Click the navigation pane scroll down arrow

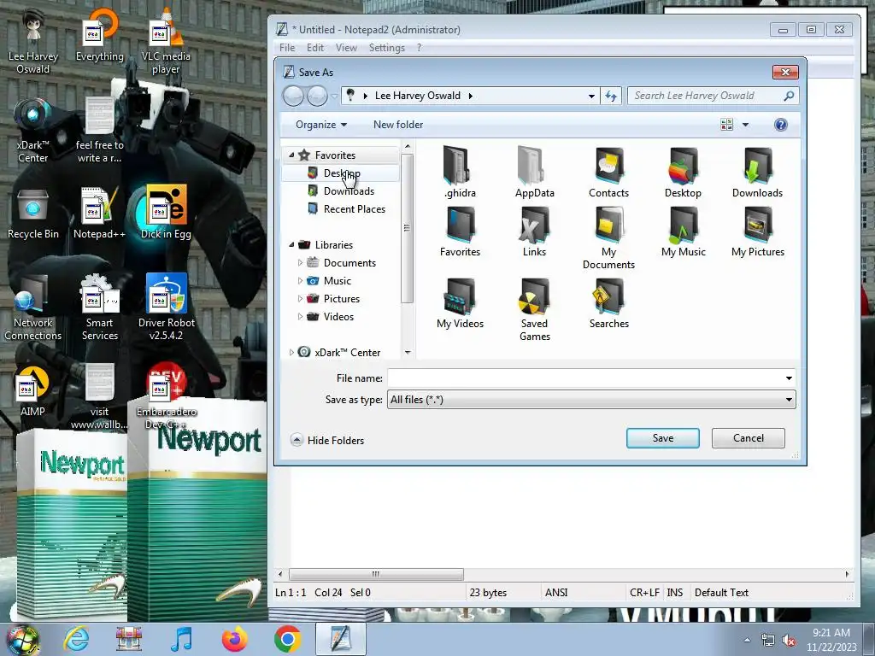point(408,353)
